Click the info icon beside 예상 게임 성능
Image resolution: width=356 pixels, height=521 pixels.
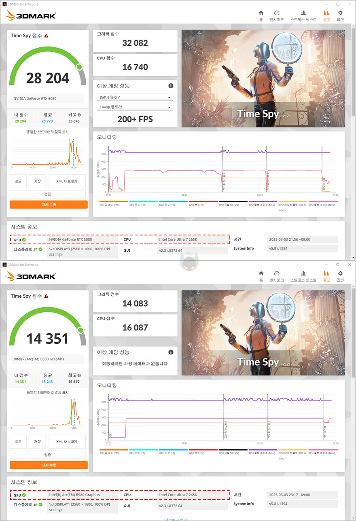[170, 86]
